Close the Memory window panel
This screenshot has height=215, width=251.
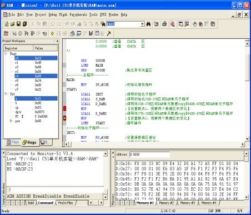coord(113,153)
